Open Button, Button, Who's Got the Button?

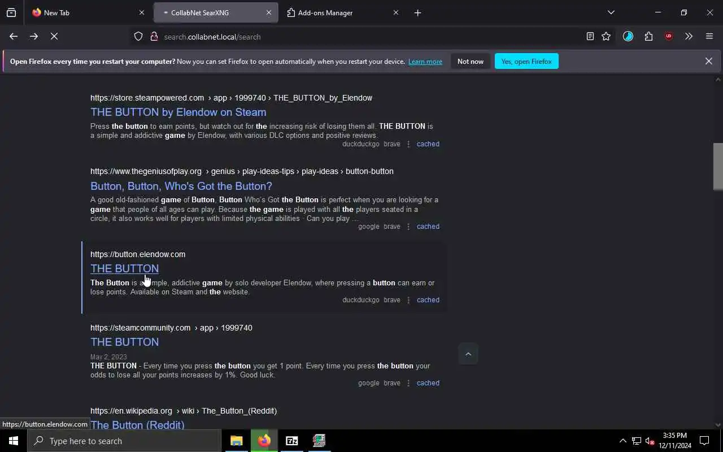pos(181,186)
